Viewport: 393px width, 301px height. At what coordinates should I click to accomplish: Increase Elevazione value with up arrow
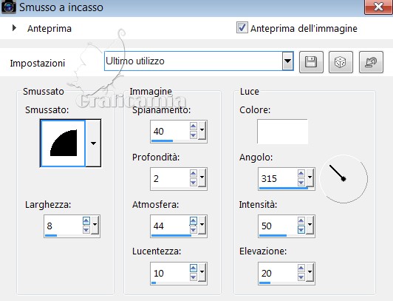(x=301, y=268)
